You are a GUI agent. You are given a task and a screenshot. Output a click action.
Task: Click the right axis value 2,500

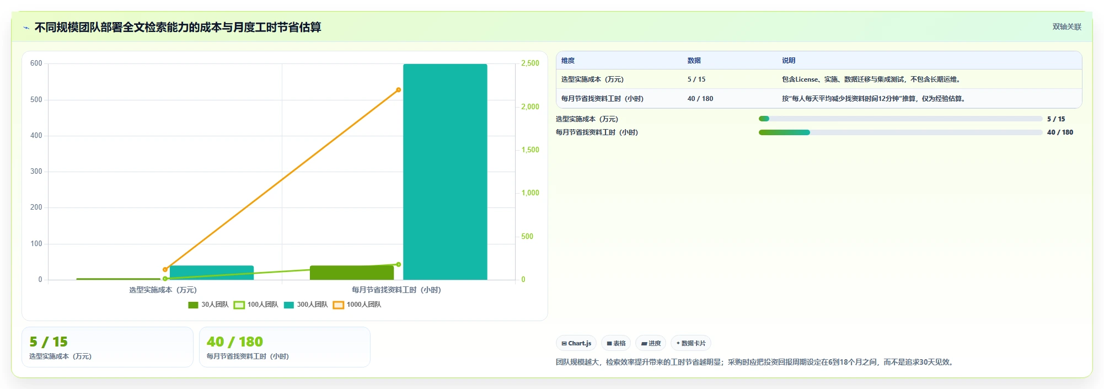(x=530, y=63)
